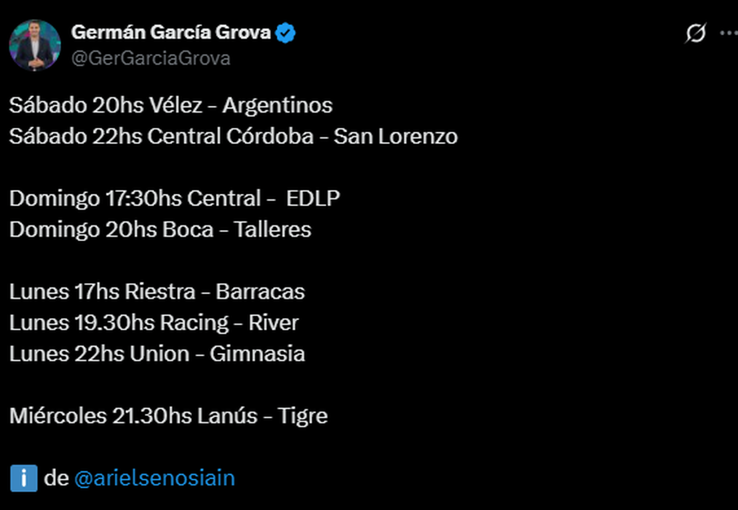Screen dimensions: 738x510
Task: Click the word Tigre in Wednesday's fixture
Action: [x=303, y=416]
